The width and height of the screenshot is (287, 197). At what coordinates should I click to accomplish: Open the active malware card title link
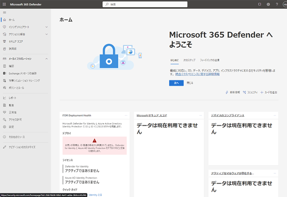tap(232, 173)
